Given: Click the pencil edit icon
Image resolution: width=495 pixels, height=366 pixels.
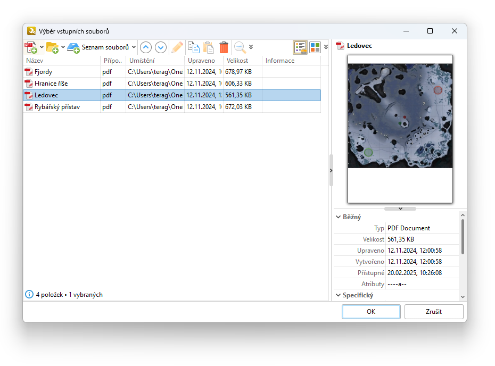Looking at the screenshot, I should click(x=177, y=47).
